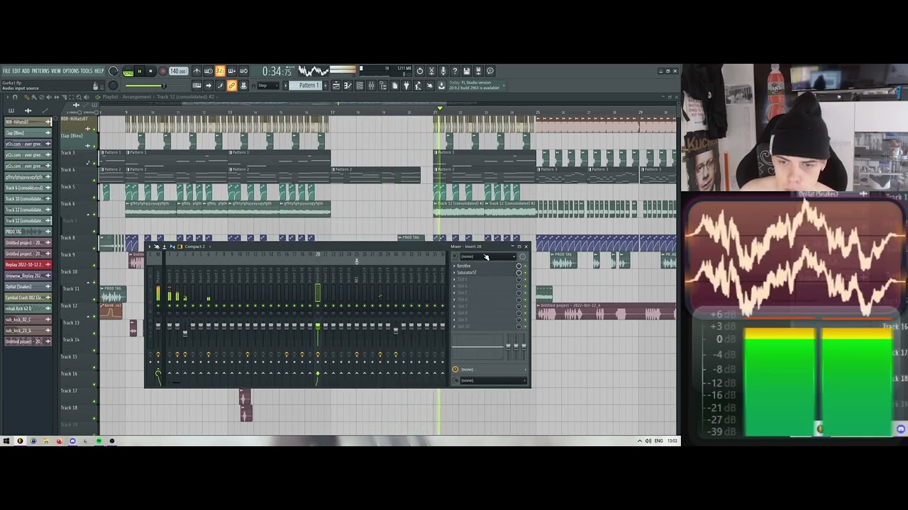The height and width of the screenshot is (510, 908).
Task: Click the green playhead marker on timeline
Action: click(x=440, y=108)
